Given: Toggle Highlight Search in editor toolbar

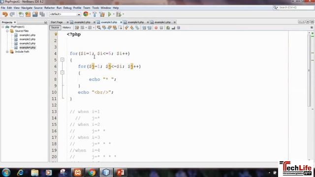Looking at the screenshot, I should [115, 28].
